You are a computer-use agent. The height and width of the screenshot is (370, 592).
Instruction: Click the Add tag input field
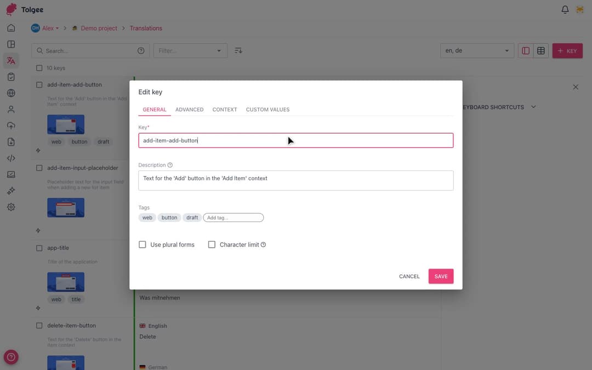pos(234,218)
